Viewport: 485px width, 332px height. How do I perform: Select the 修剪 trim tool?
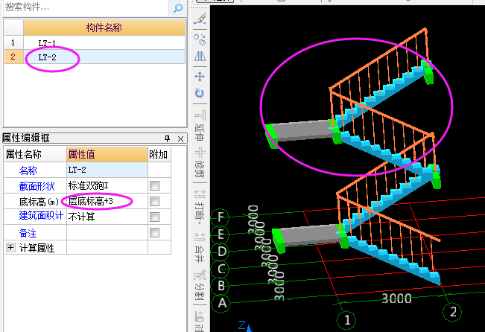tap(200, 163)
